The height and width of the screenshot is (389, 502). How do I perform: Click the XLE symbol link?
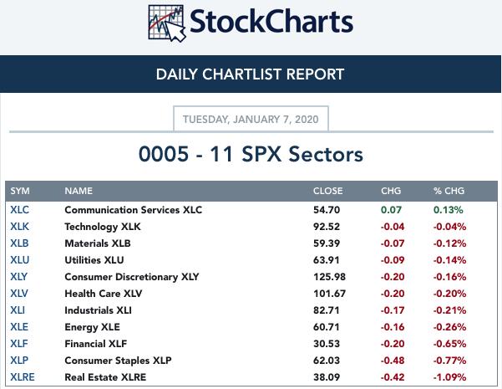(18, 327)
